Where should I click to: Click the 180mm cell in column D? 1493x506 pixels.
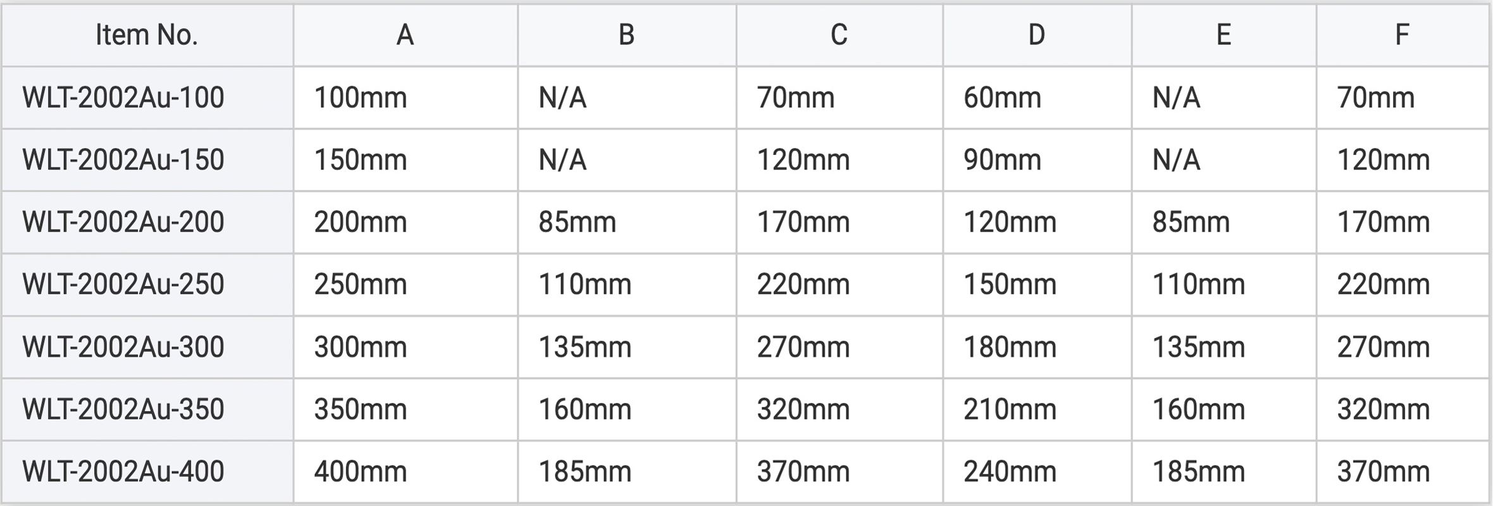(1010, 347)
